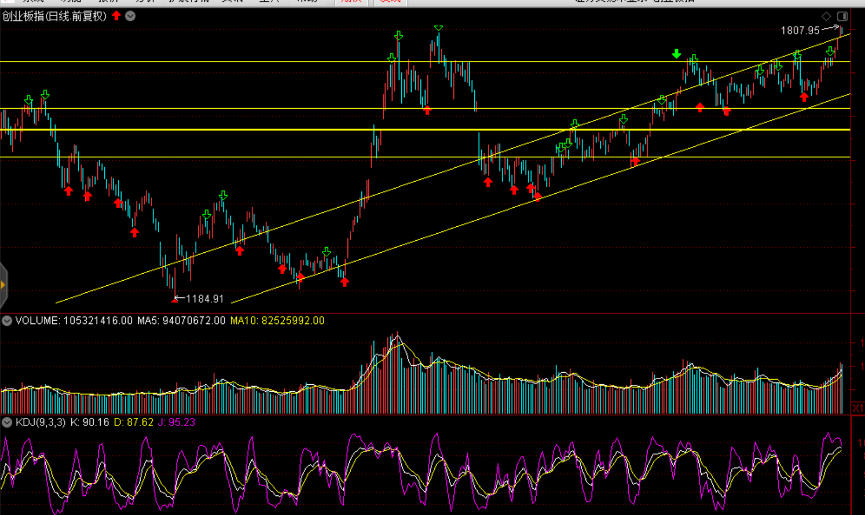The height and width of the screenshot is (515, 865).
Task: Toggle the side panel icon at top-right
Action: [842, 16]
